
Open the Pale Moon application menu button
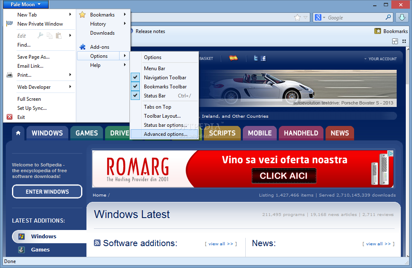(x=26, y=5)
